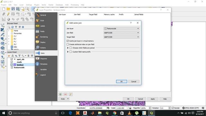Check Choose which fields are joined

71,48
